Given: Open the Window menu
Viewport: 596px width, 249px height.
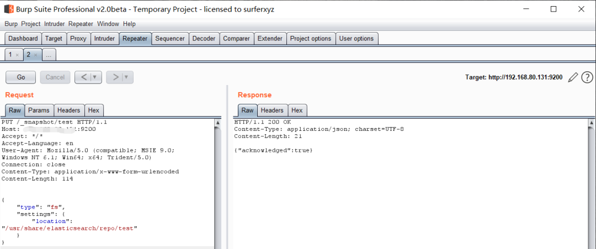Looking at the screenshot, I should (108, 24).
